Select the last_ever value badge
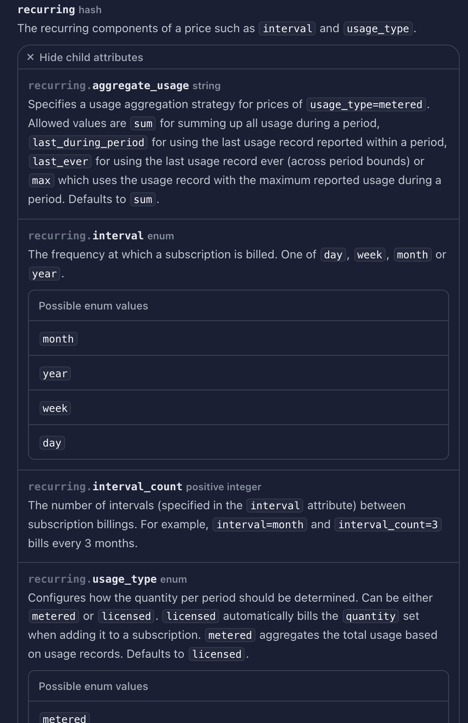Viewport: 468px width, 723px height. tap(61, 161)
